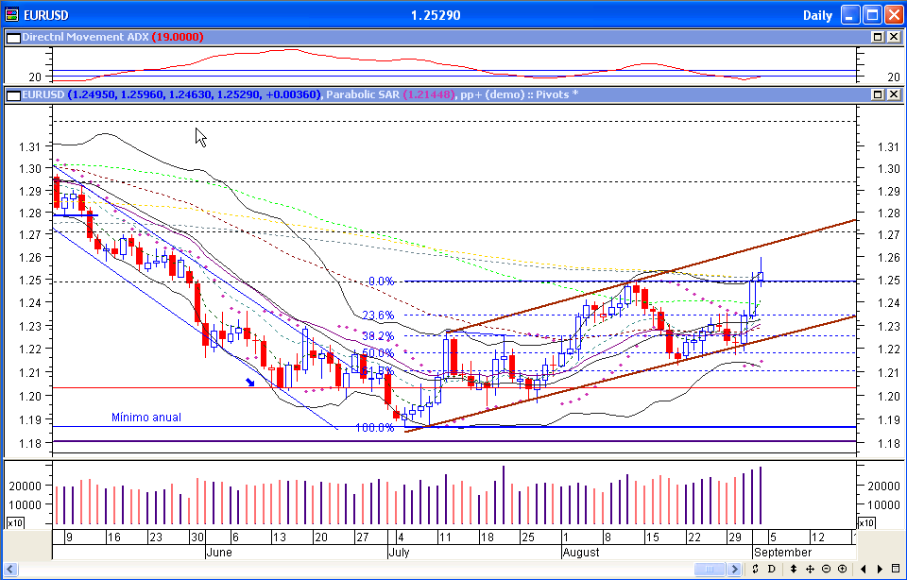Click the vertical double-arrow rescale icon
The width and height of the screenshot is (907, 580).
coord(793,569)
